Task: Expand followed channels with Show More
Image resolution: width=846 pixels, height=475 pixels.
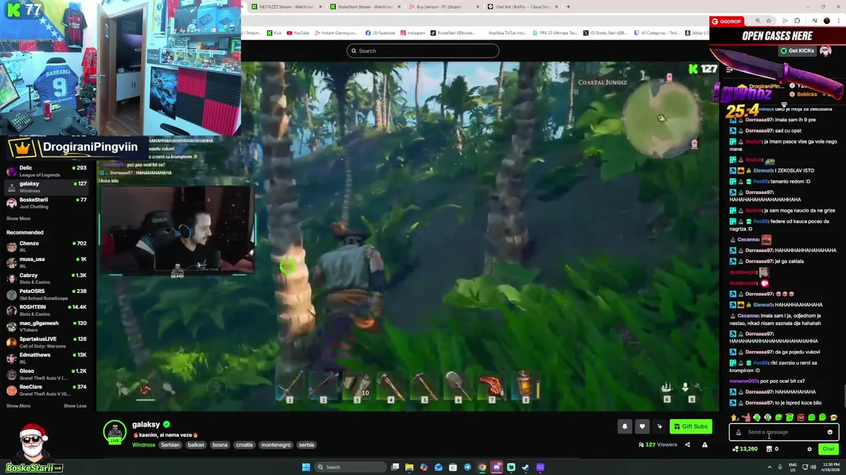Action: pyautogui.click(x=19, y=218)
